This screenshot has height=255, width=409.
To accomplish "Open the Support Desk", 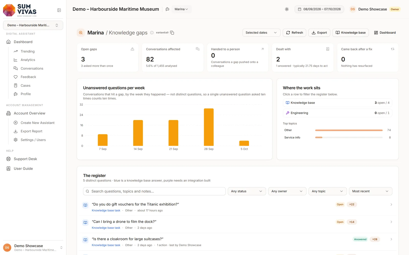I will click(25, 159).
